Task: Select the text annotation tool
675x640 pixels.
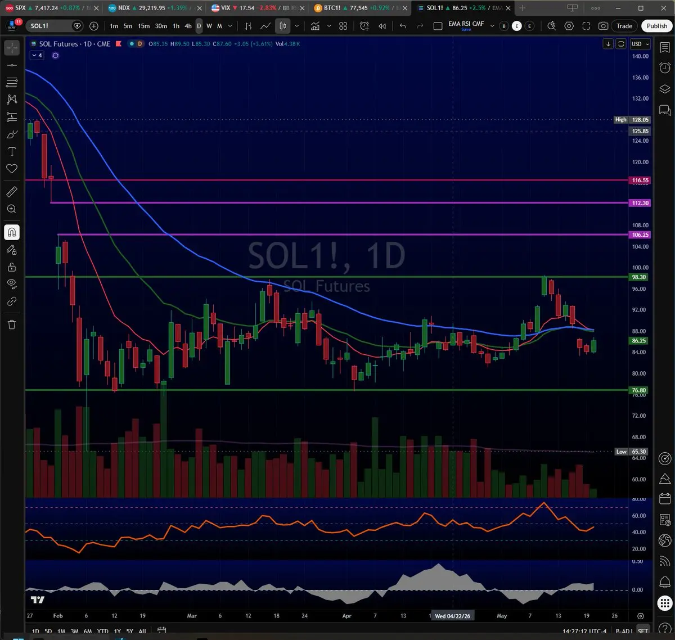Action: [x=11, y=151]
